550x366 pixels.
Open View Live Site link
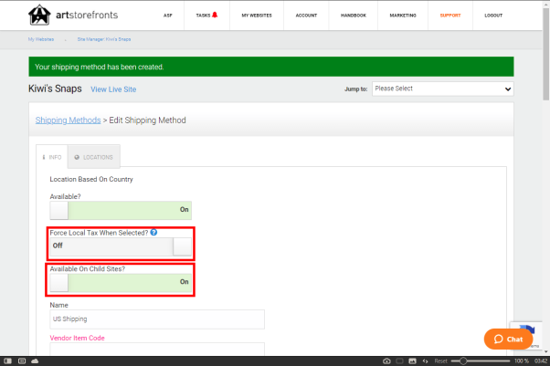click(x=113, y=89)
